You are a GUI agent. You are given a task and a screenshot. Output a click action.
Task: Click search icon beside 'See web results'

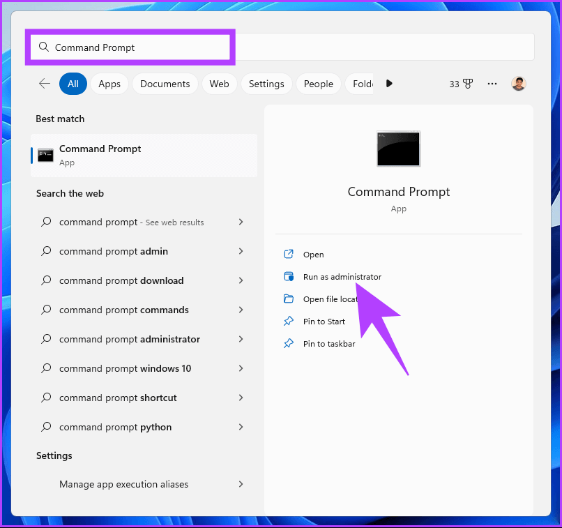pos(46,222)
